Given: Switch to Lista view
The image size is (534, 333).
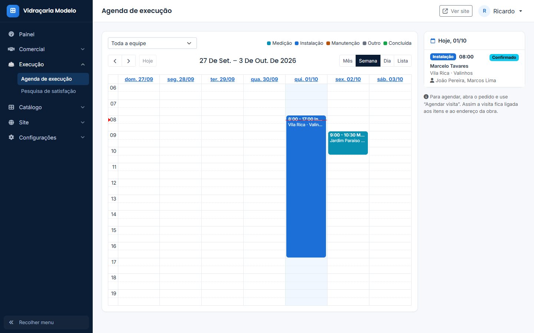Looking at the screenshot, I should (x=403, y=61).
